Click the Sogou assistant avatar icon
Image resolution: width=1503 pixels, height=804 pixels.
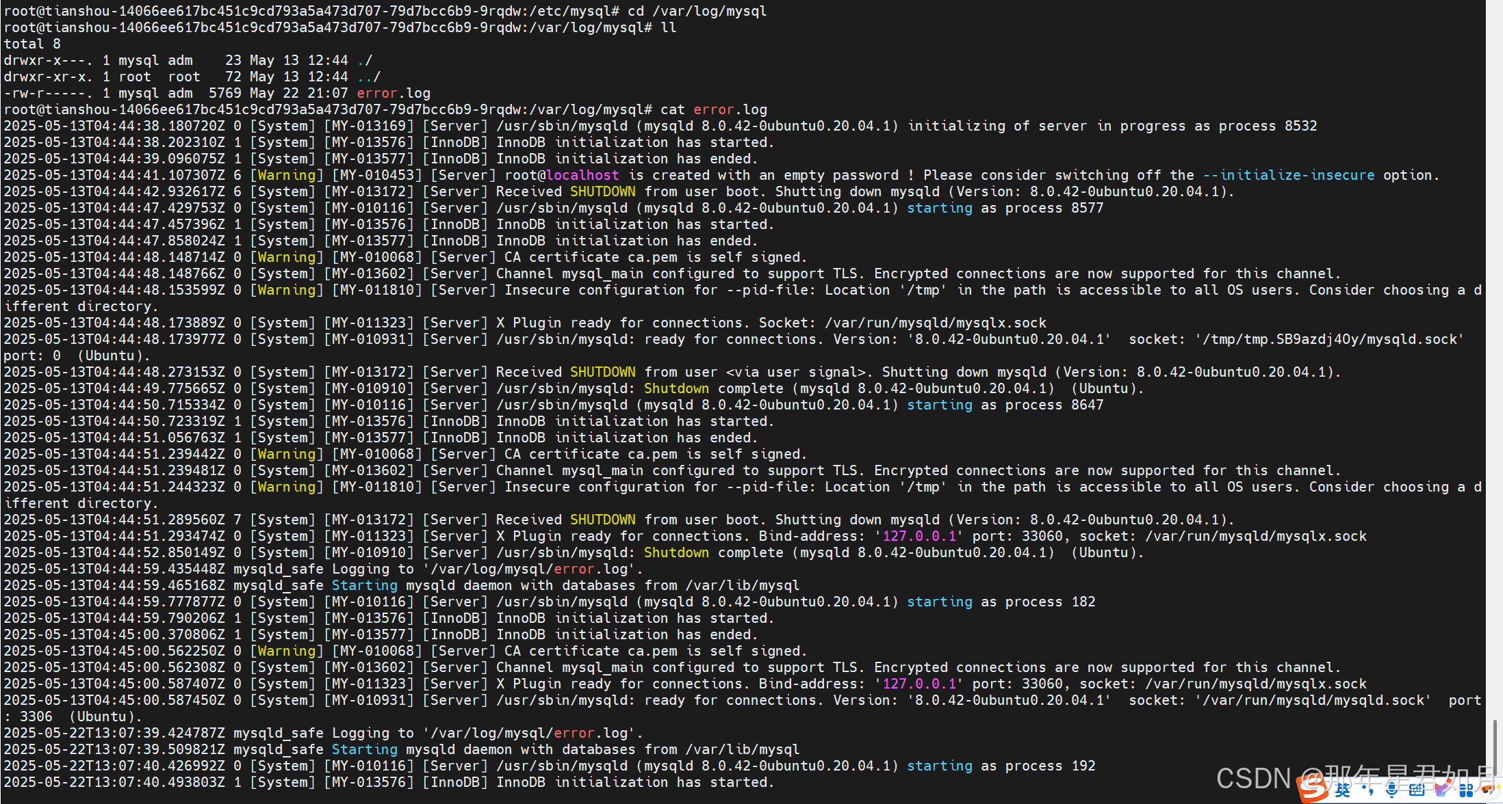tap(1489, 791)
